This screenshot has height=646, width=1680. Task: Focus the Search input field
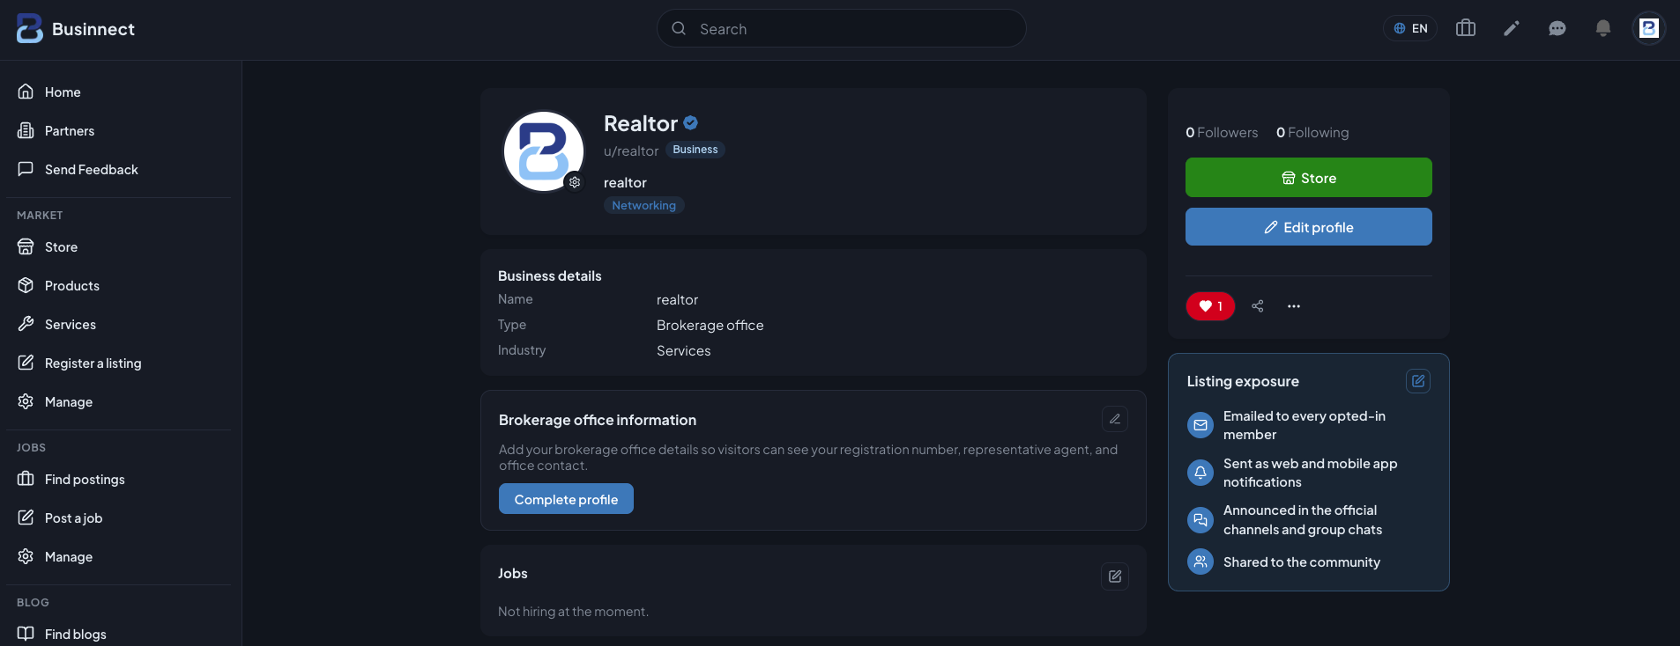842,28
